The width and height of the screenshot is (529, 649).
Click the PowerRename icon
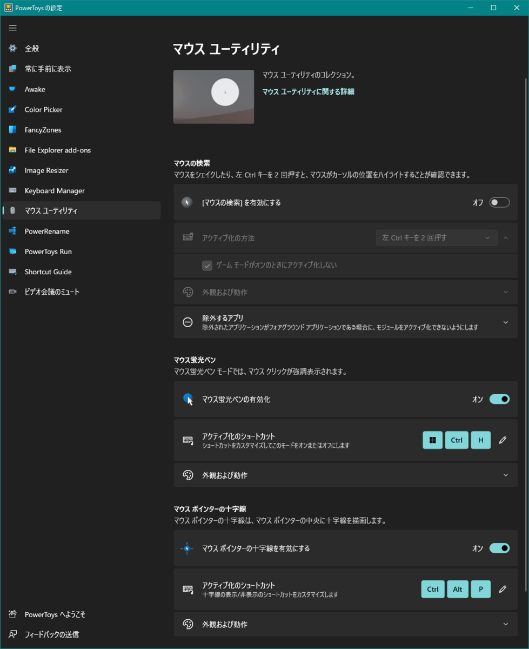point(13,231)
